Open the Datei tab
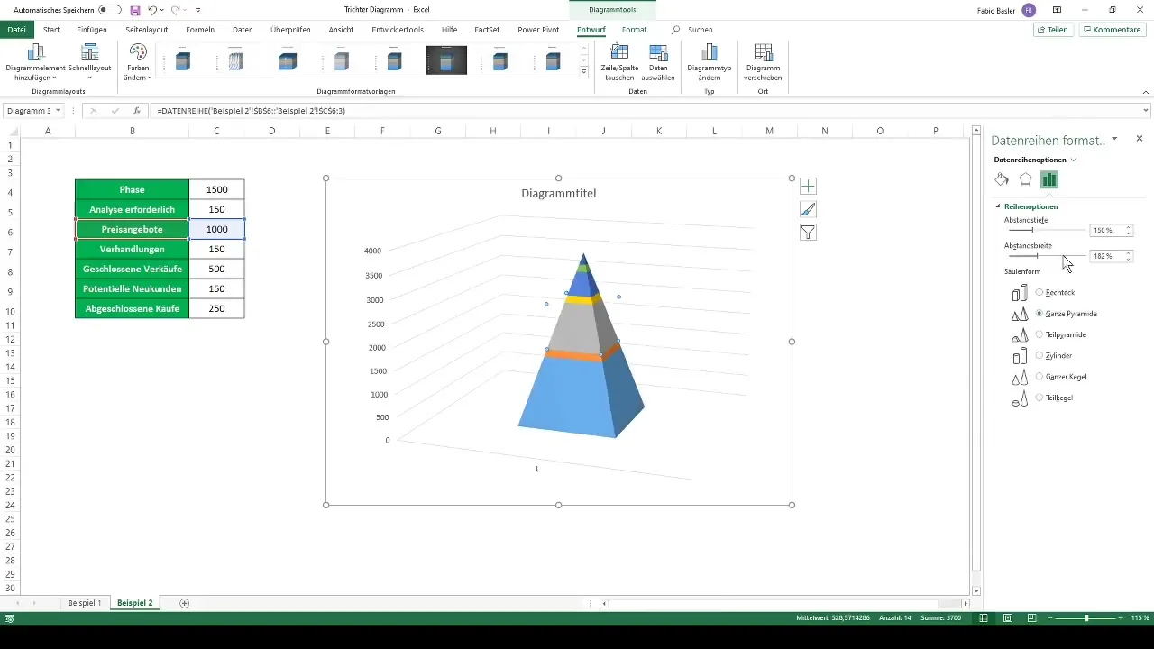1154x649 pixels. (x=16, y=30)
